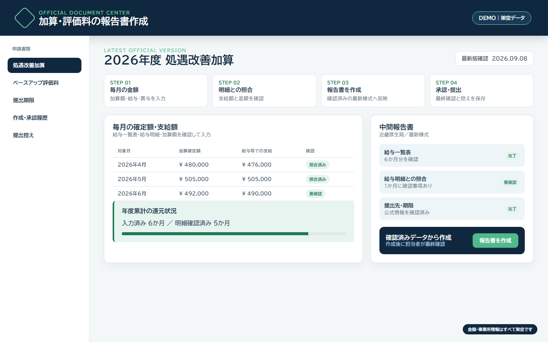The width and height of the screenshot is (548, 342).
Task: Open 作成・承認履歴 sidebar item
Action: pos(45,118)
